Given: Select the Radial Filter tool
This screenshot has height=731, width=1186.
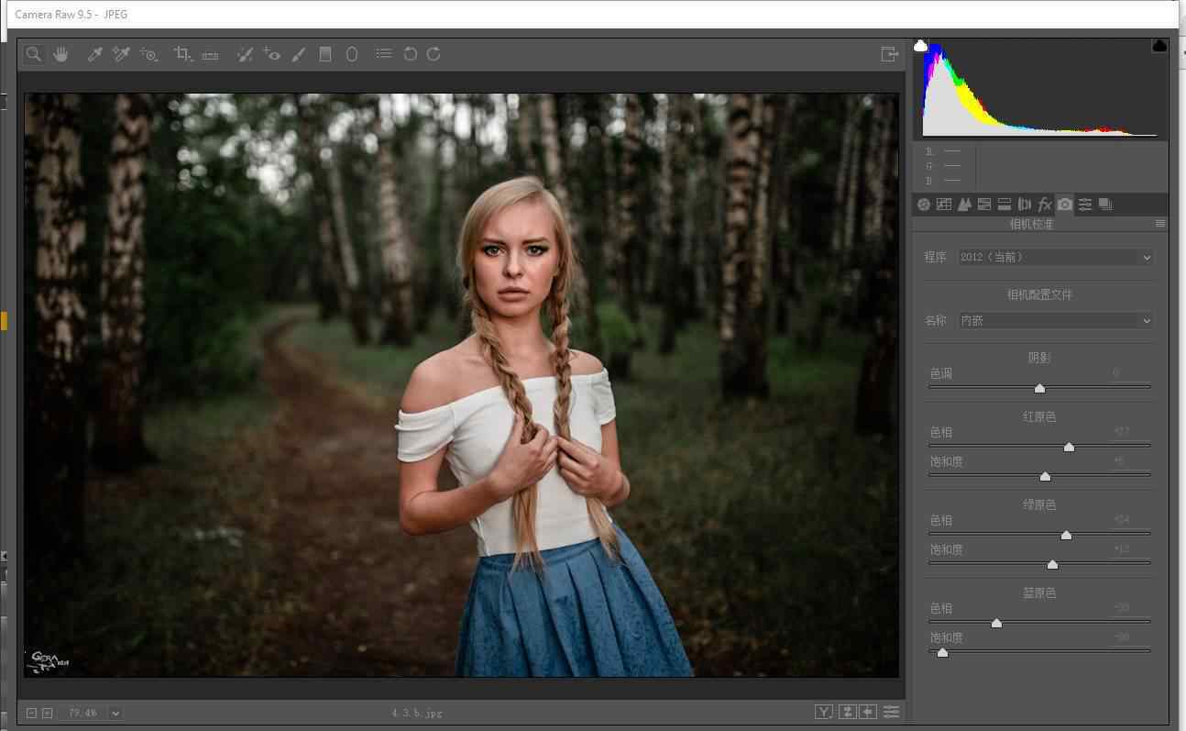Looking at the screenshot, I should (x=351, y=54).
